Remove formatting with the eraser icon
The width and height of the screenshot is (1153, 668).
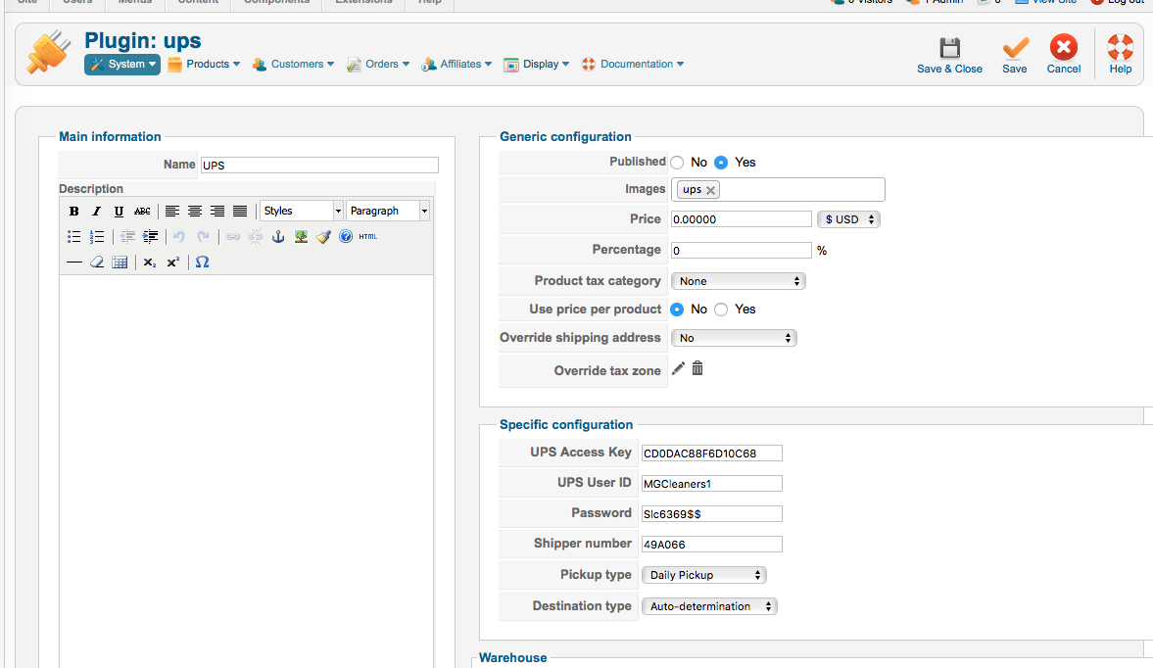96,262
